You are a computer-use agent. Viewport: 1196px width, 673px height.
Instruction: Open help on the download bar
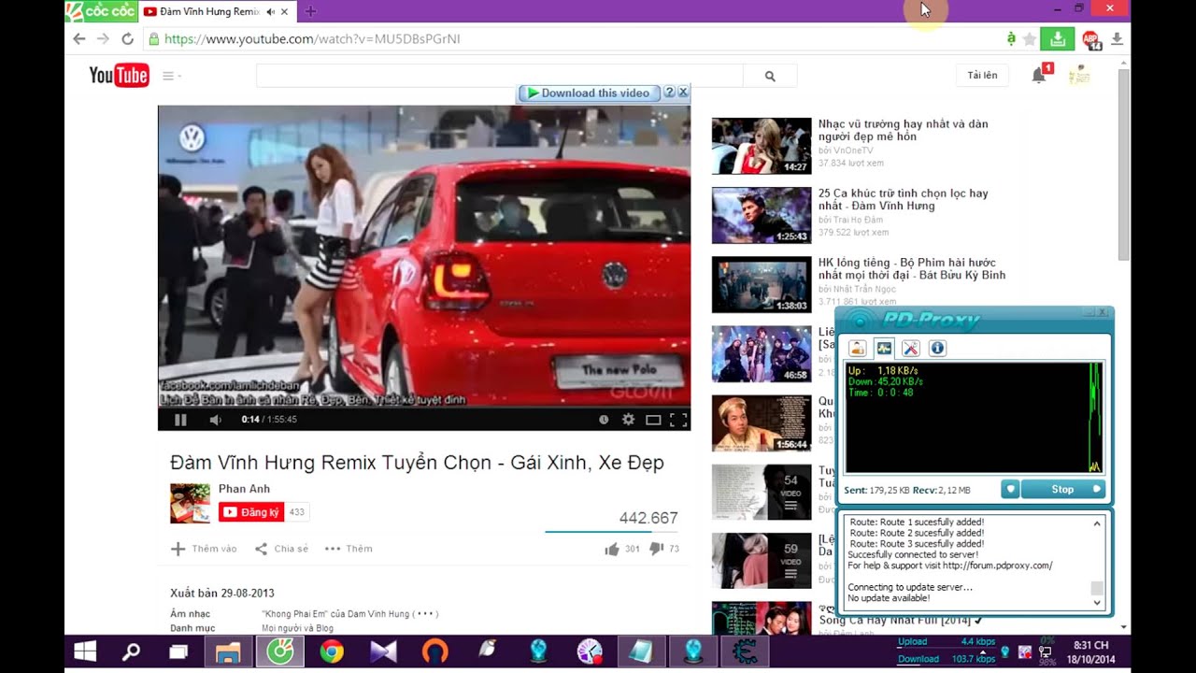click(x=669, y=93)
